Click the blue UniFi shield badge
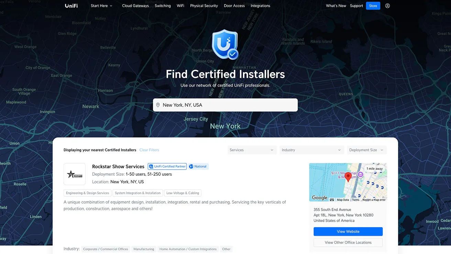 coord(225,44)
